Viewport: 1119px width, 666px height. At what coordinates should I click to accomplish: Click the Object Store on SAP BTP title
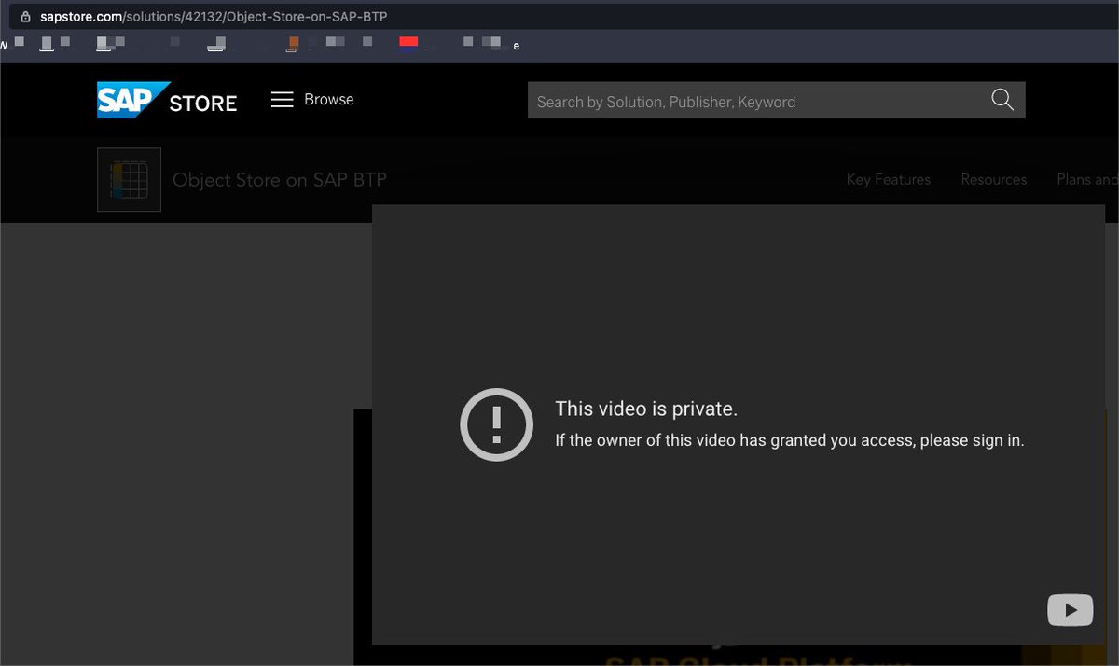280,180
